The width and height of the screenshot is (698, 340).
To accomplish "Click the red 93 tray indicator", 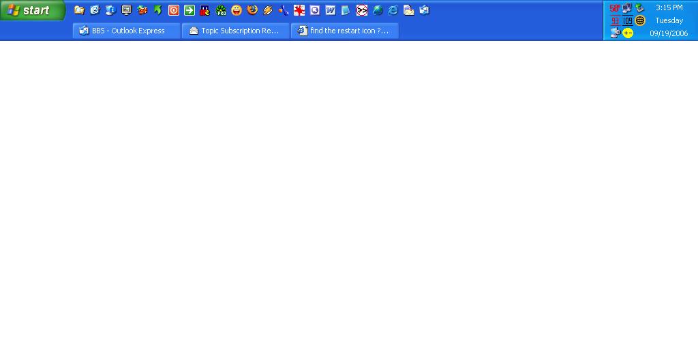I will pos(615,20).
